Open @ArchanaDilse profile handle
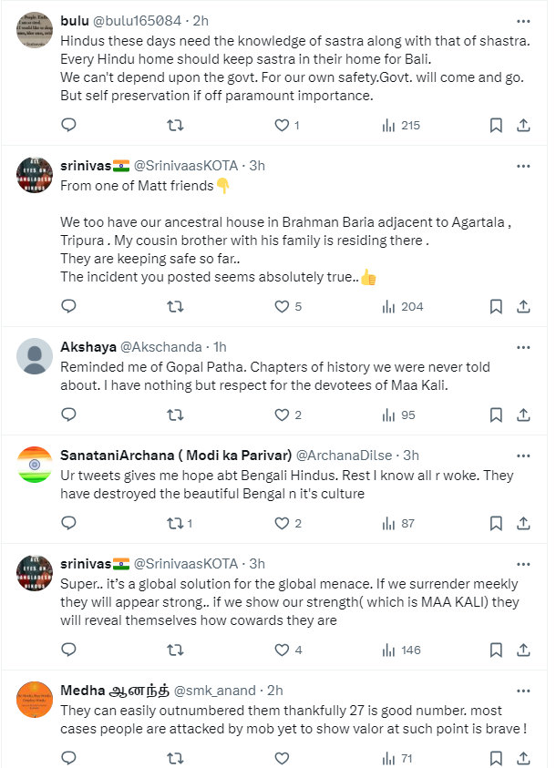The width and height of the screenshot is (556, 768). tap(350, 456)
